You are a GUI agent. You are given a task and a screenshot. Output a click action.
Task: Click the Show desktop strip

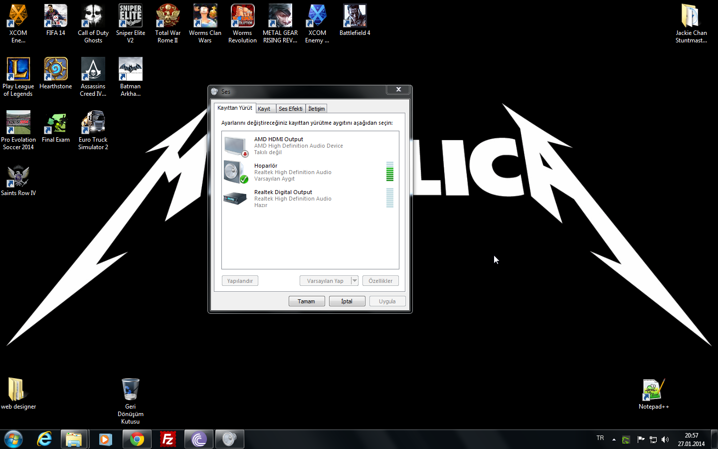(x=714, y=440)
